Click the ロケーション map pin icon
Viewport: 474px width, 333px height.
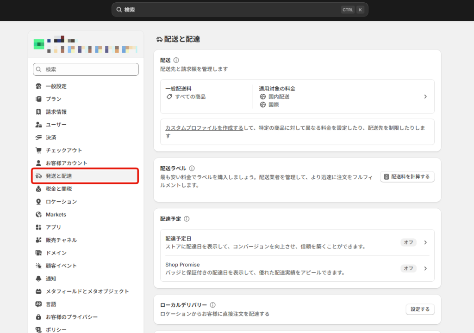tap(38, 201)
